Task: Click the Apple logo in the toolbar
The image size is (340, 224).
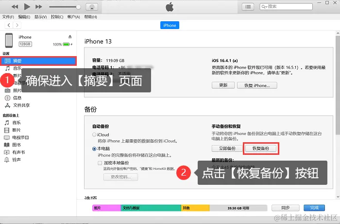Action: tap(170, 7)
